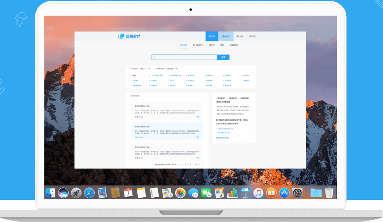Switch to the 每日英语听力 sub-tab

point(198,45)
